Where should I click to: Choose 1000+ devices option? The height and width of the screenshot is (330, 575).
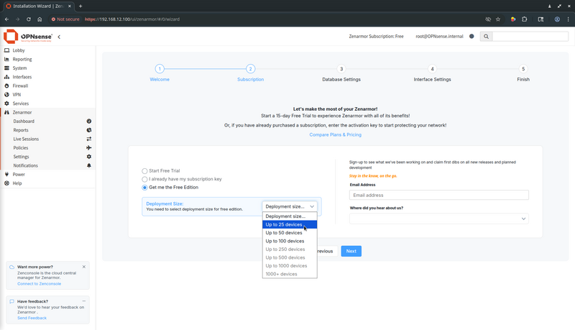(290, 274)
